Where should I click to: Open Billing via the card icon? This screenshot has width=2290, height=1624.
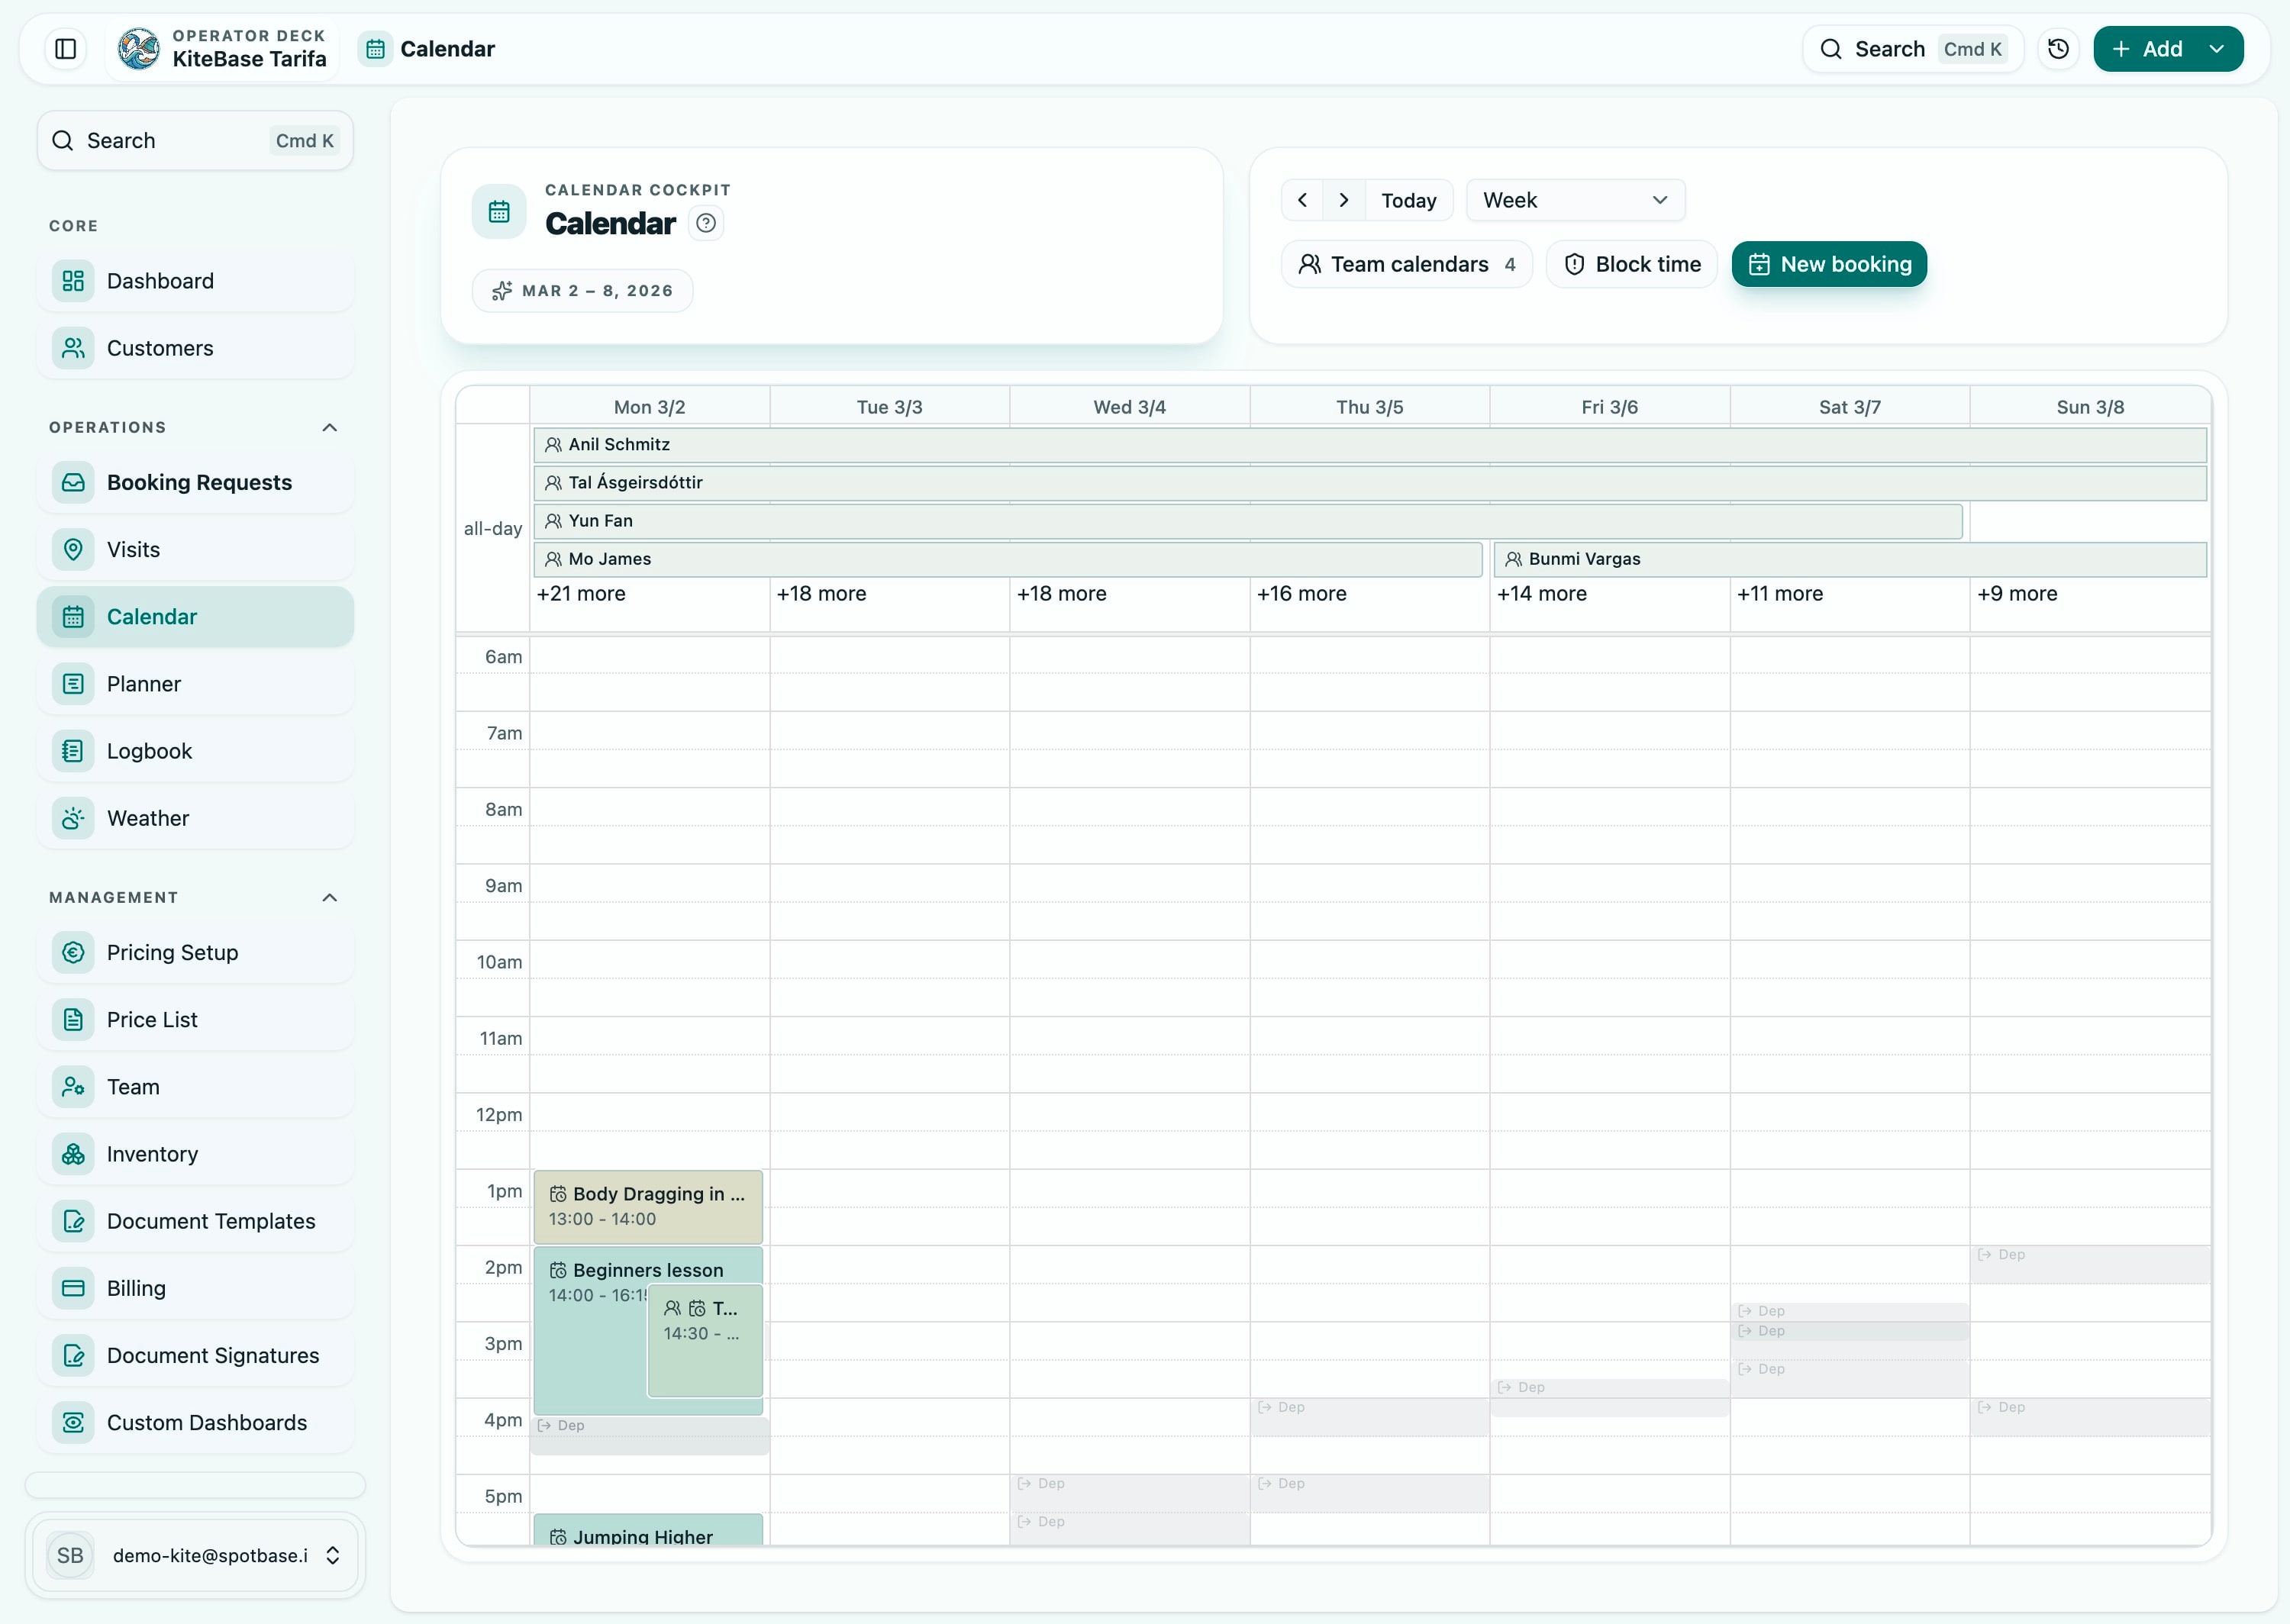click(72, 1288)
